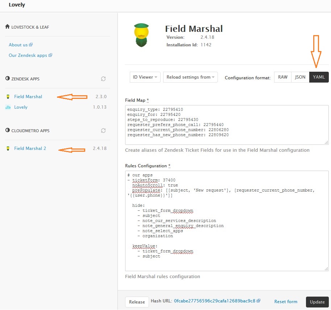Click the Lovely title in header
The width and height of the screenshot is (331, 310).
[17, 5]
